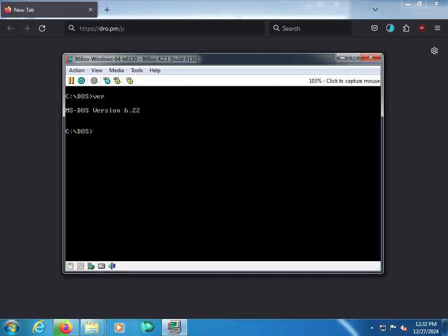
Task: Minimize the 86Box window
Action: [x=342, y=57]
